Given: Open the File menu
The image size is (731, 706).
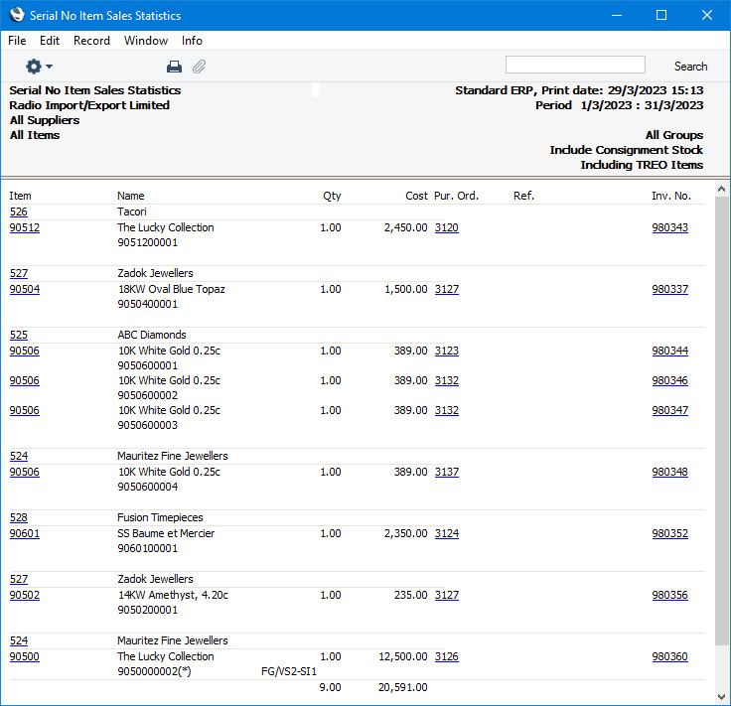Looking at the screenshot, I should (x=17, y=41).
